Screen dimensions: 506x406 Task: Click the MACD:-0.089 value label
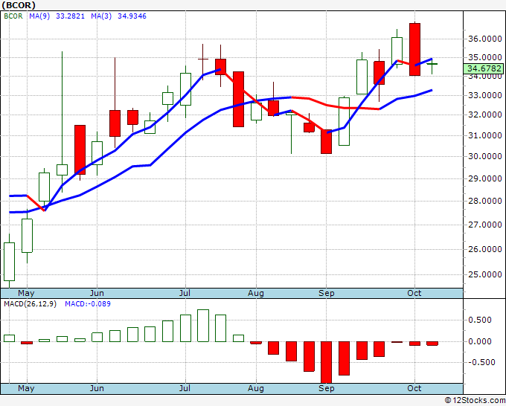point(88,304)
